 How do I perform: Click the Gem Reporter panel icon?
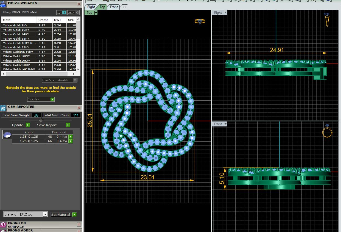pos(3,108)
